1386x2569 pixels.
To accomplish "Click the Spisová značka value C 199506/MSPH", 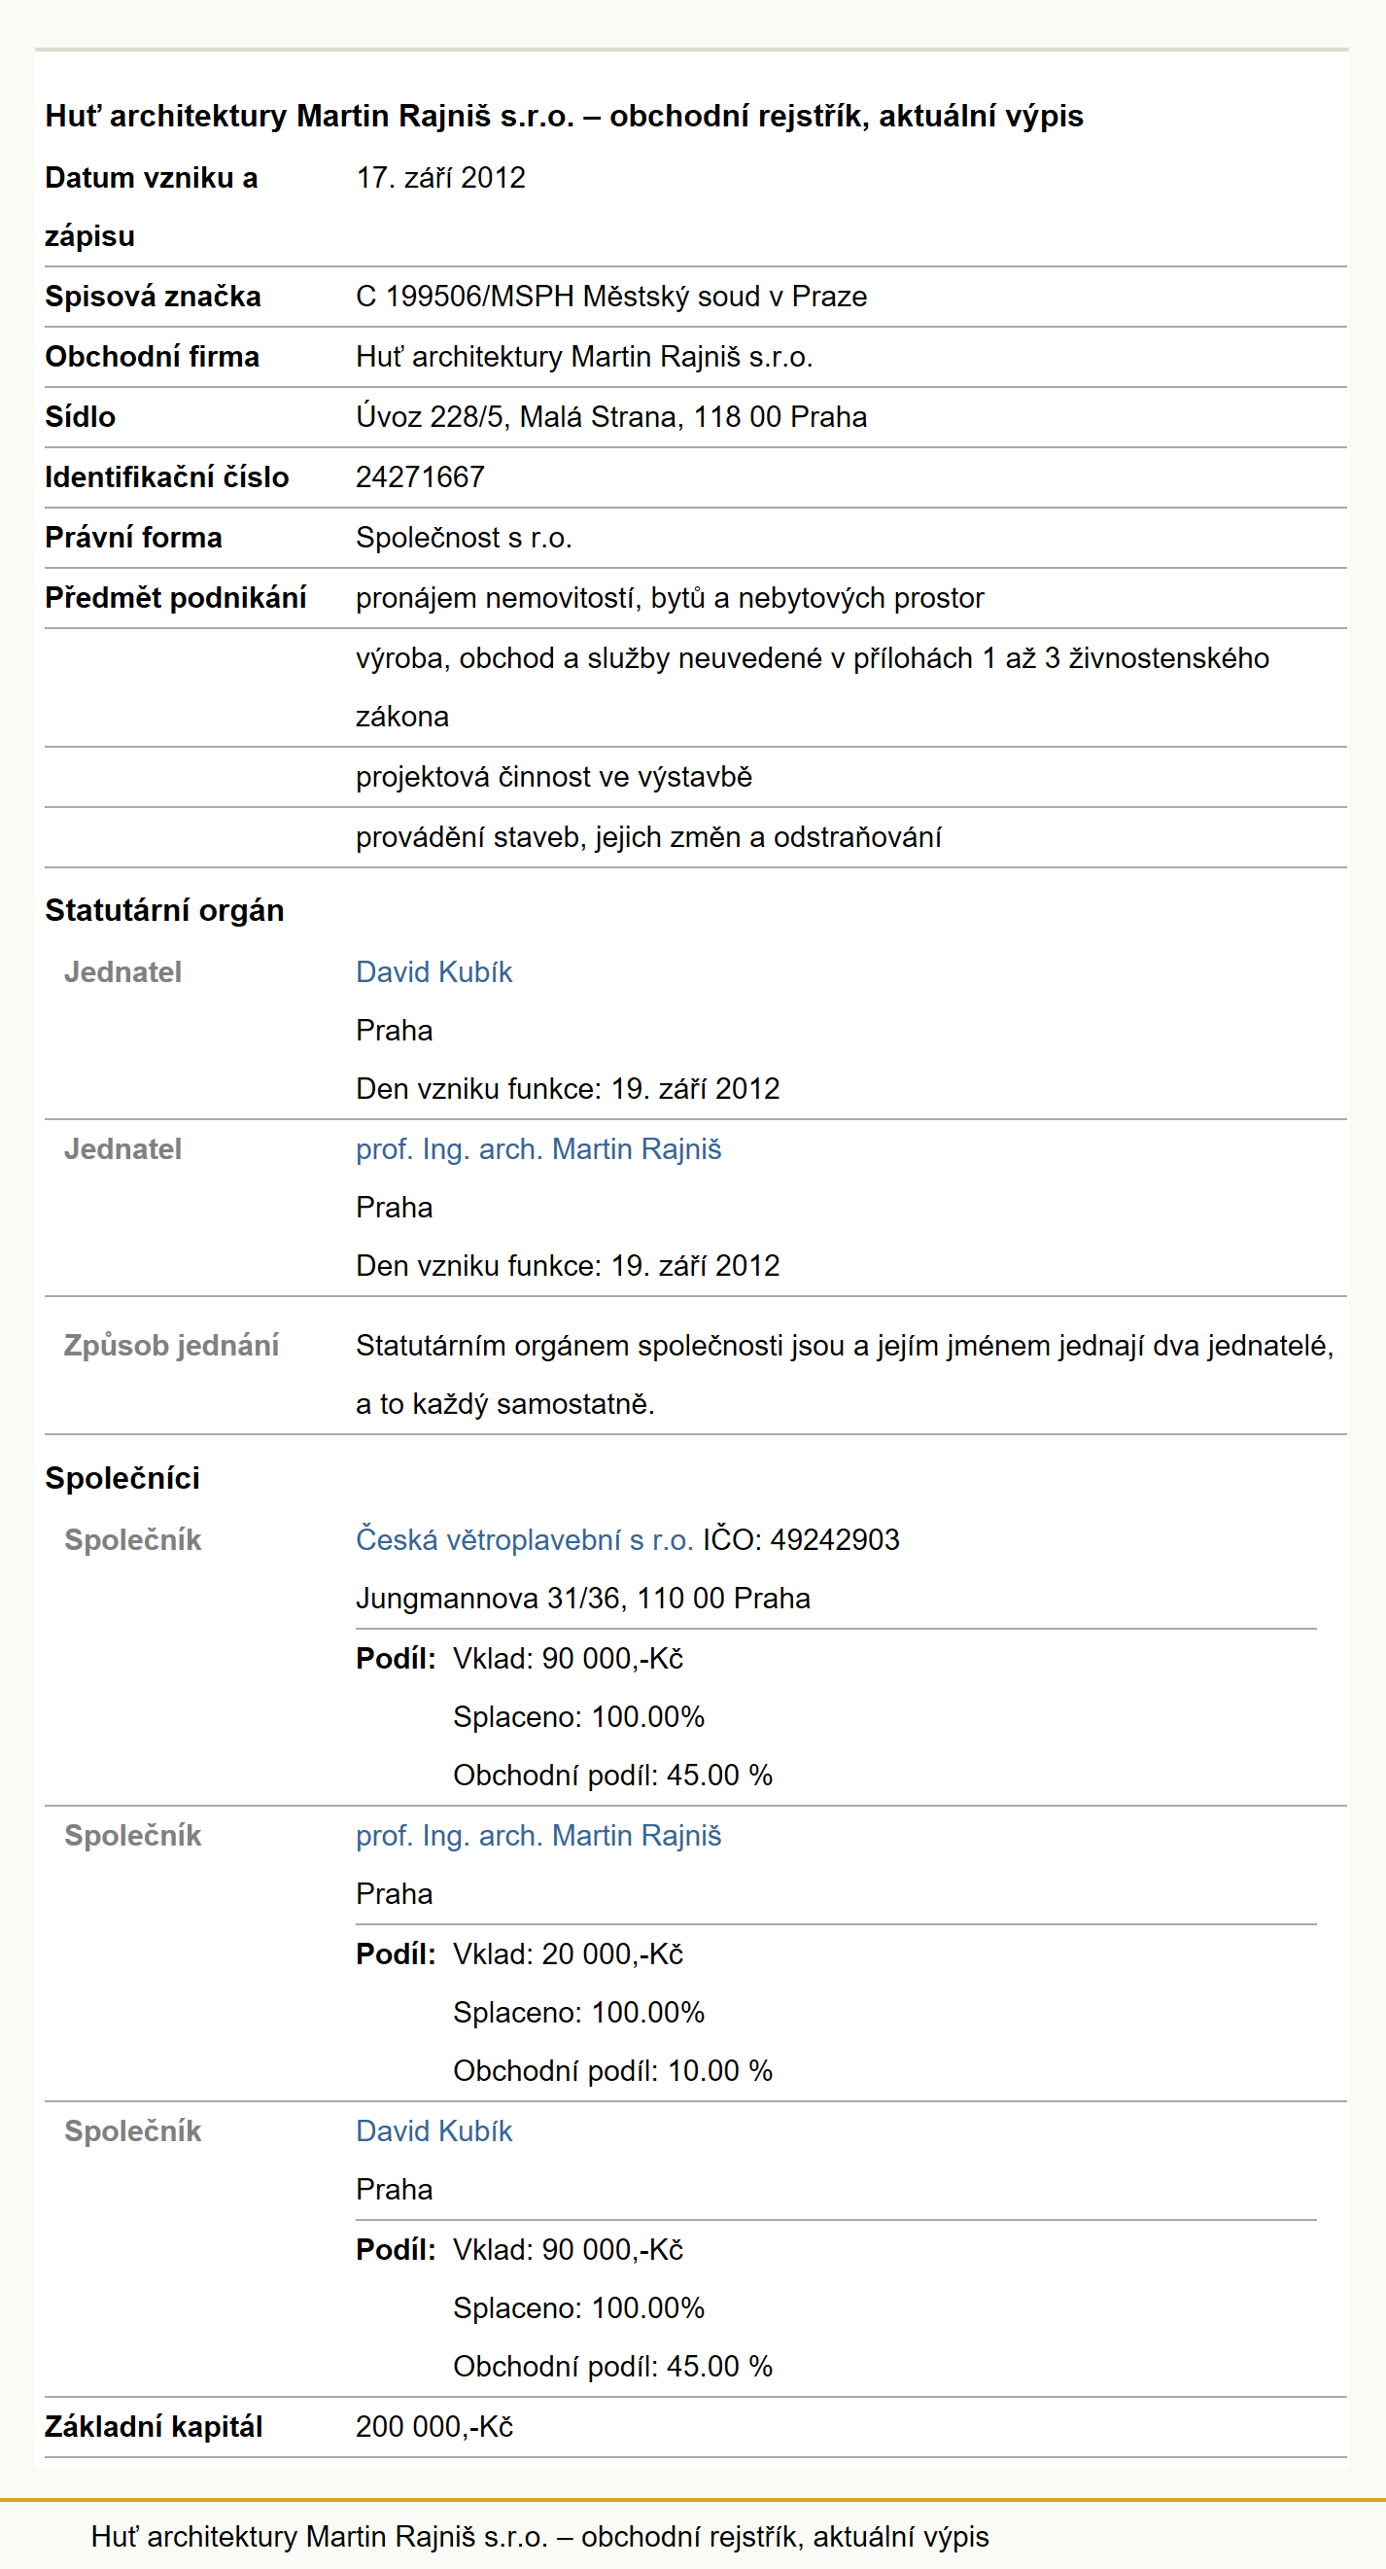I will pos(611,297).
